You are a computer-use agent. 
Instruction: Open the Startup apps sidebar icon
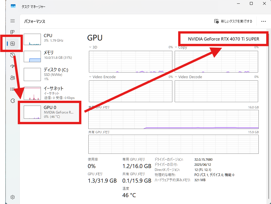(12, 66)
